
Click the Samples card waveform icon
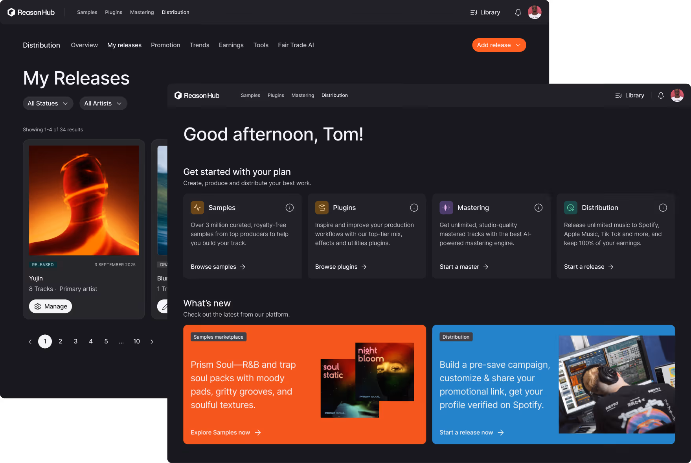click(x=197, y=208)
